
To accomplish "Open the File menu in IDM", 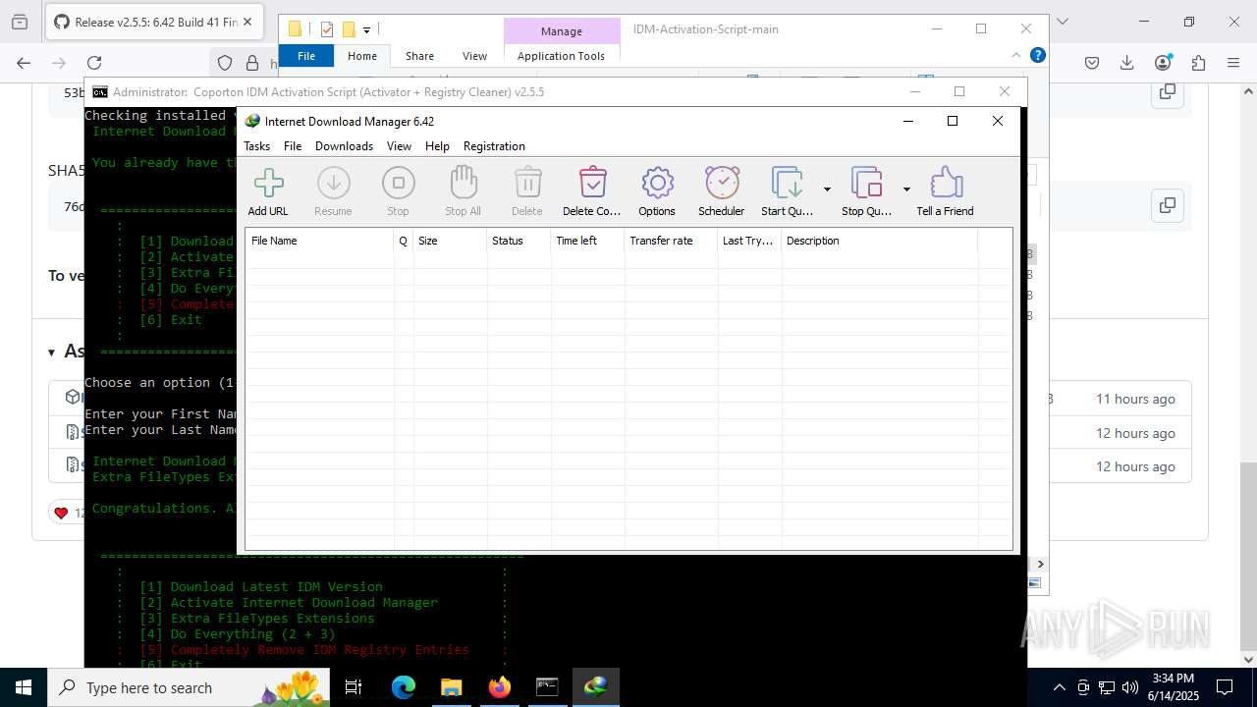I will point(293,146).
